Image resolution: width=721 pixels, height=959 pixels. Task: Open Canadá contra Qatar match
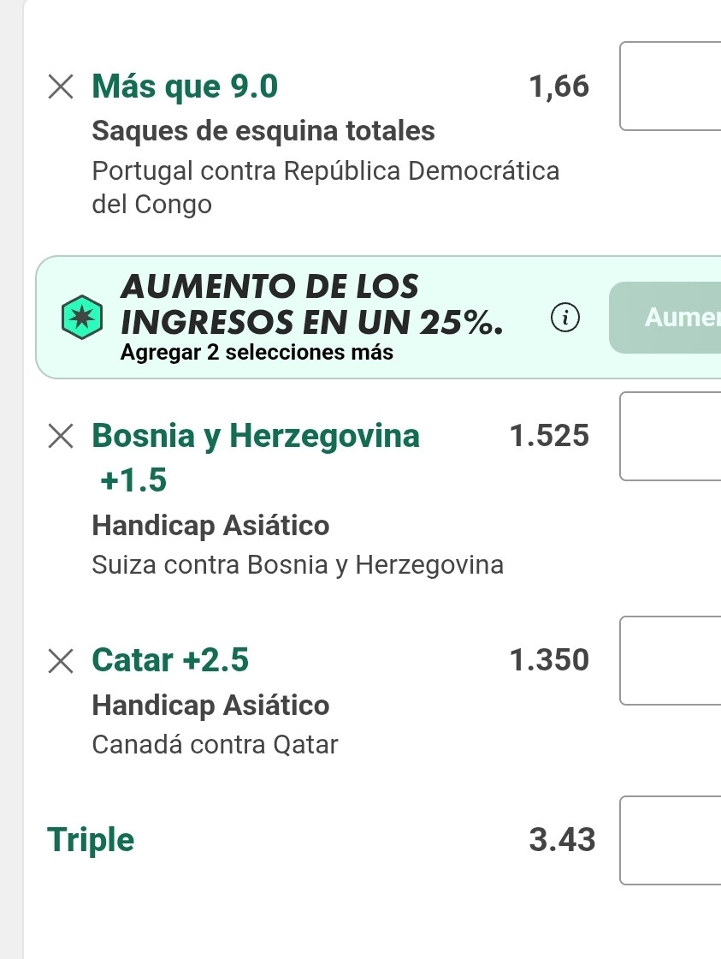[x=215, y=745]
